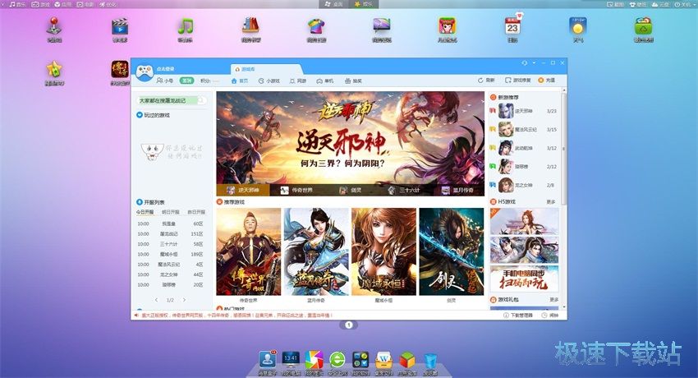Open 音乐 music from top-left bar

(x=17, y=4)
